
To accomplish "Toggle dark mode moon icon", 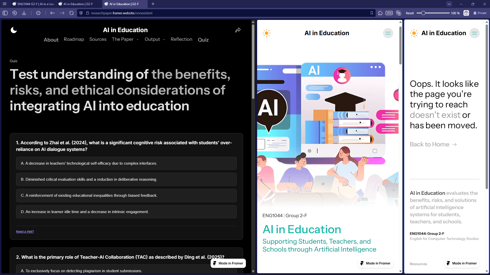I will tap(14, 30).
